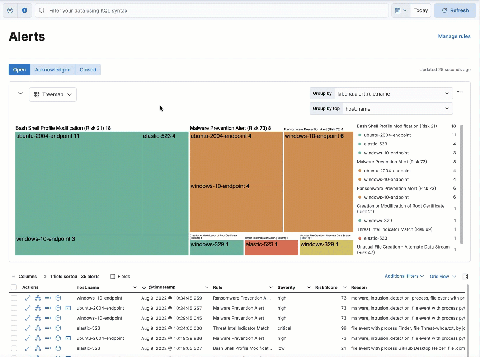Viewport: 480px width, 357px height.
Task: Switch to the Acknowledged tab
Action: pyautogui.click(x=53, y=69)
